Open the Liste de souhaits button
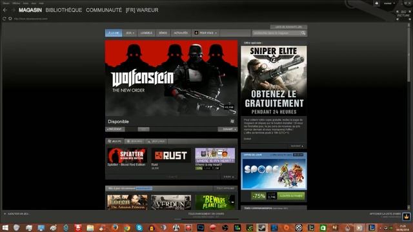Image resolution: width=413 pixels, height=232 pixels. [x=288, y=27]
